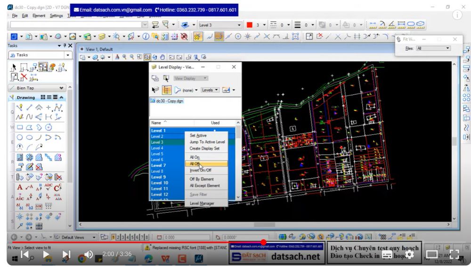Sort levels by the Name column header
The image size is (471, 267).
[172, 123]
